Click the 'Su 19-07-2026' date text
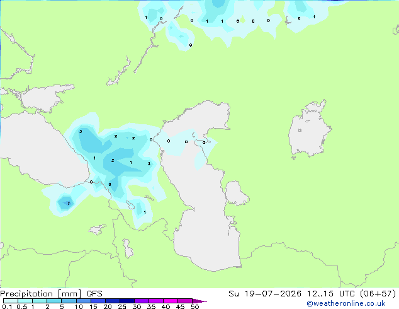 tap(265, 294)
